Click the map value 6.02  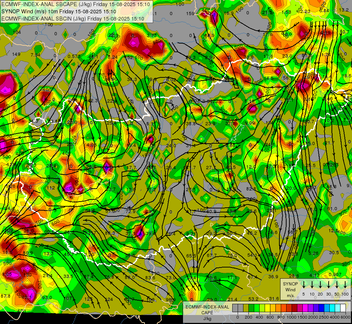pos(171,80)
